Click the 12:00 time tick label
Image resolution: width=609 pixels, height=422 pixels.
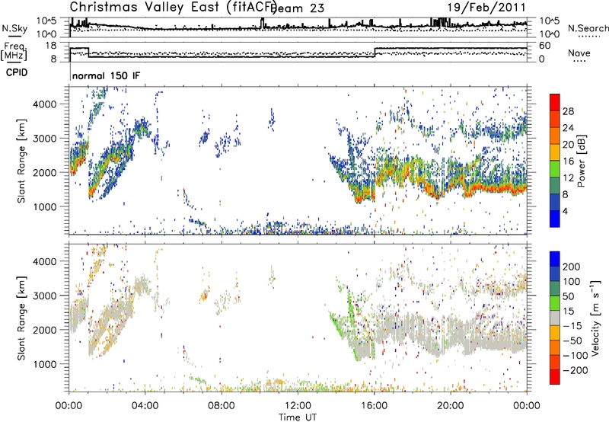298,406
